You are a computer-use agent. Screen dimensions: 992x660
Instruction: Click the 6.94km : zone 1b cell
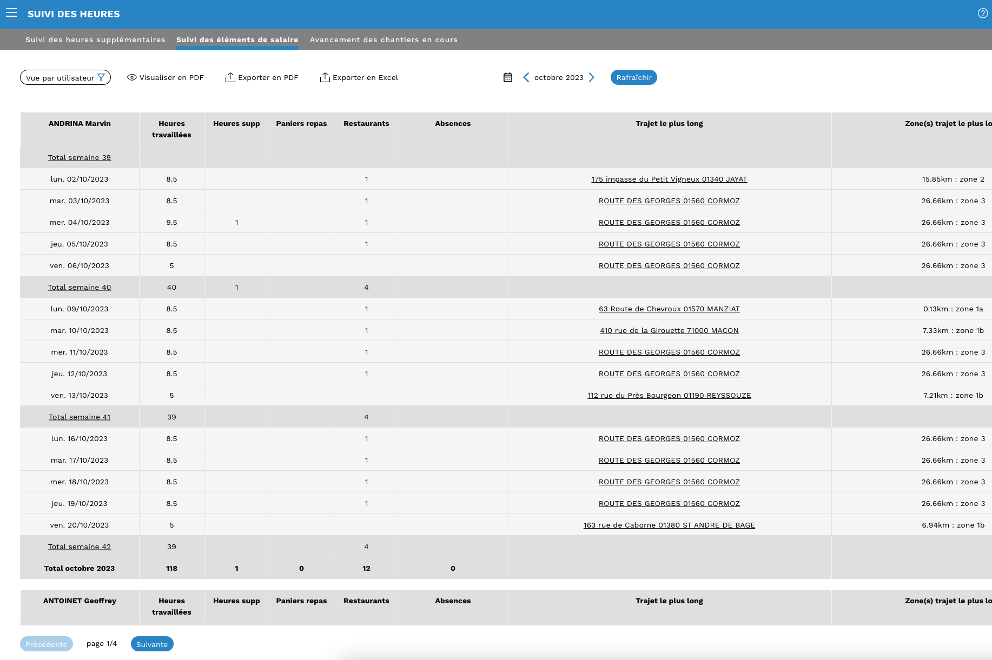pyautogui.click(x=953, y=525)
